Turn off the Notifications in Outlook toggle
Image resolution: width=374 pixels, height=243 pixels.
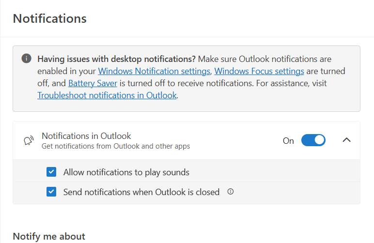click(x=313, y=140)
